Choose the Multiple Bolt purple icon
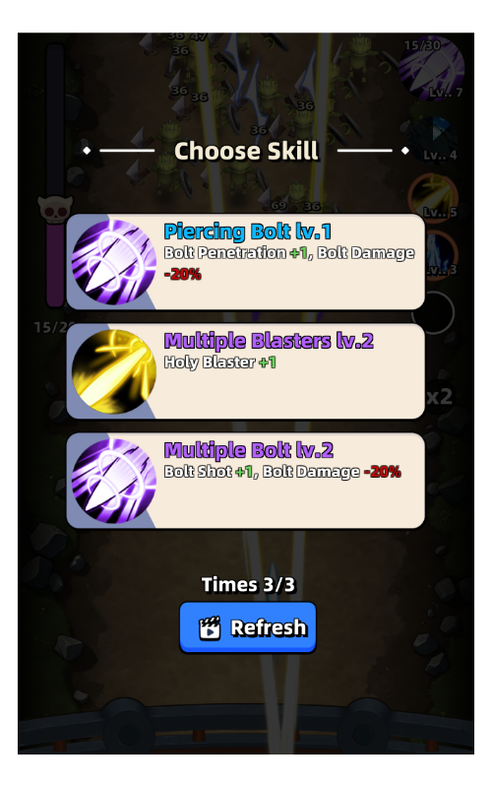The width and height of the screenshot is (492, 788). click(x=114, y=481)
